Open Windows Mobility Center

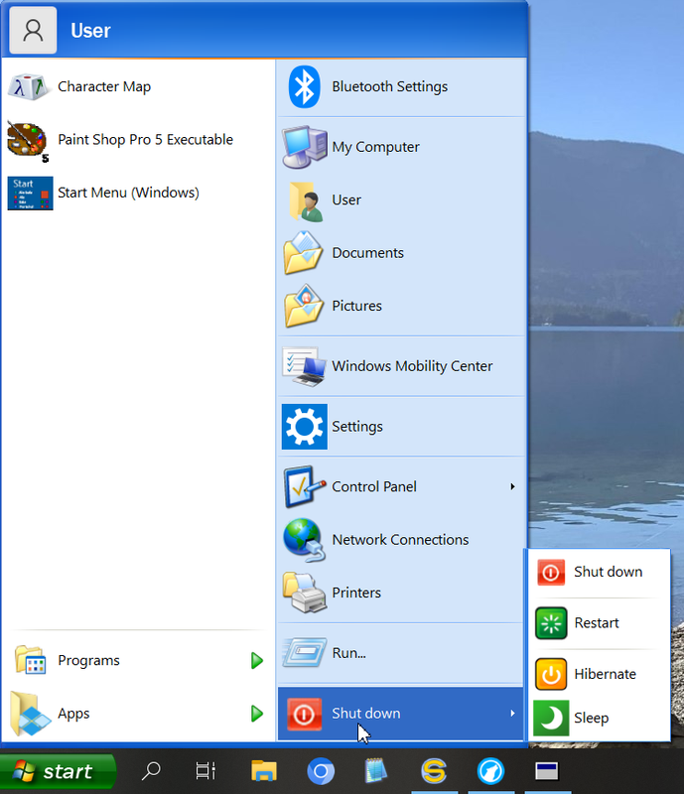coord(411,366)
